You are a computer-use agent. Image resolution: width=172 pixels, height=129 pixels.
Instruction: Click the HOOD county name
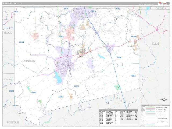point(8,33)
